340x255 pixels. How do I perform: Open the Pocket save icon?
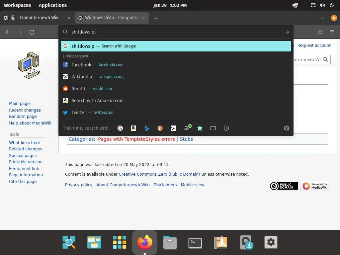[x=320, y=32]
